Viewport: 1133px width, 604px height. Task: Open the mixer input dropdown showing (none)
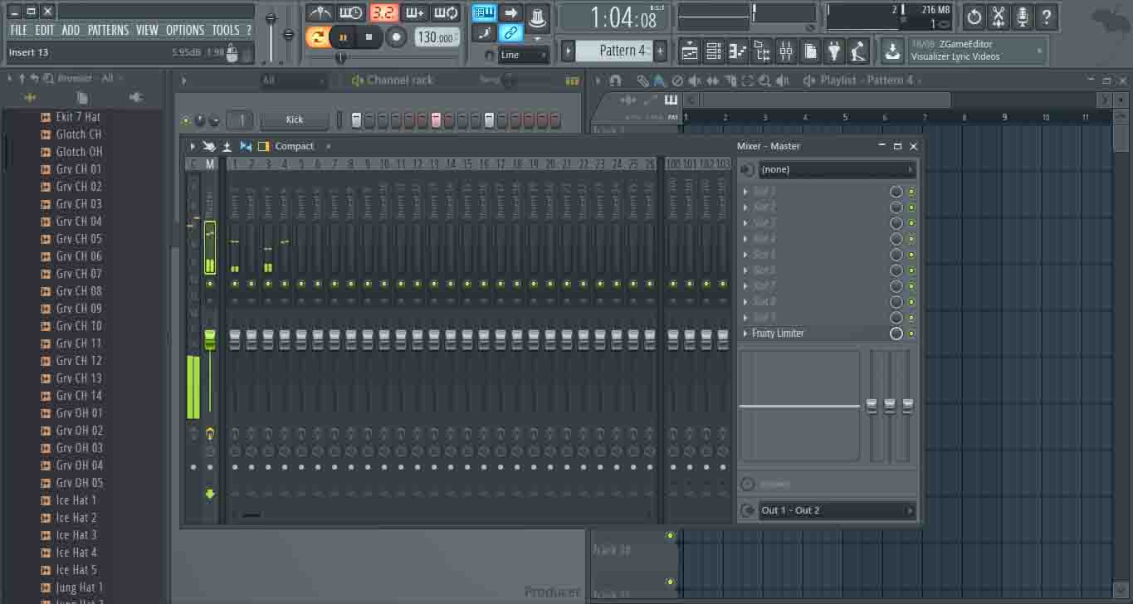pos(836,169)
